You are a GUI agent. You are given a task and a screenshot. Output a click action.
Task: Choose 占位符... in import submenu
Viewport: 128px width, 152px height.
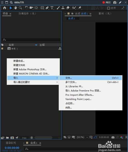click(x=90, y=103)
